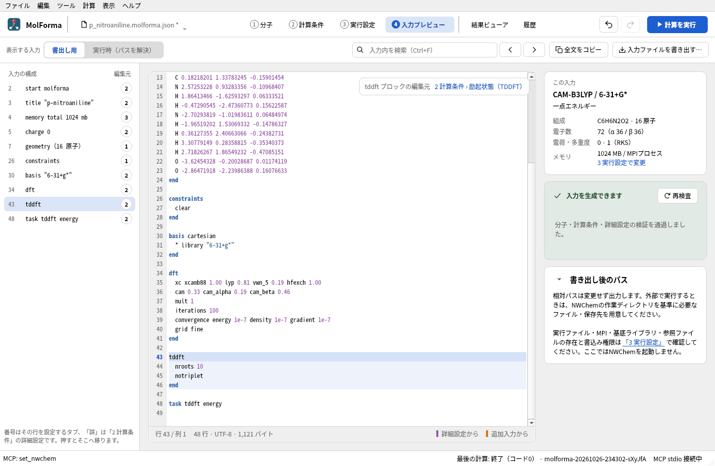Screen dimensions: 715x466
Task: Open edit source badge for geometry row
Action: coord(126,146)
